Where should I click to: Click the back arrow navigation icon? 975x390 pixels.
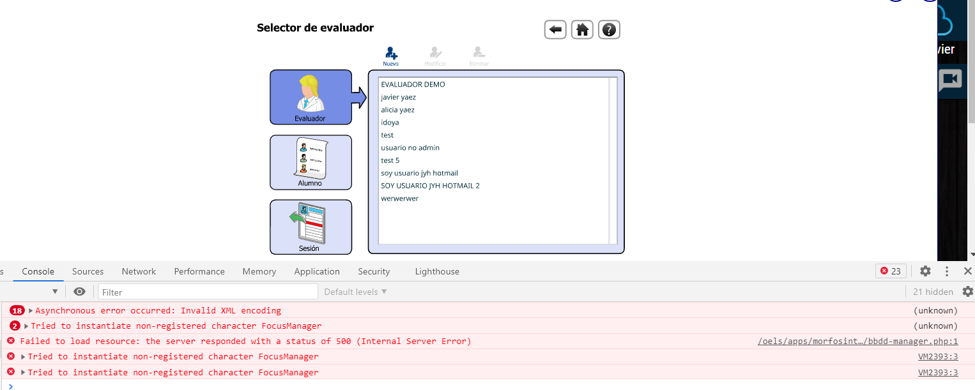[x=555, y=29]
